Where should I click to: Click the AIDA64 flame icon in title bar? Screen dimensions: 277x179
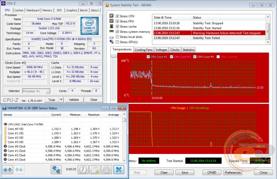[107, 5]
